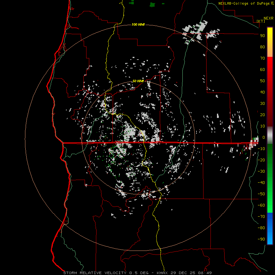Image resolution: width=275 pixels, height=275 pixels.
Task: Pick the yellow segment of the velocity color bar
Action: click(x=270, y=42)
